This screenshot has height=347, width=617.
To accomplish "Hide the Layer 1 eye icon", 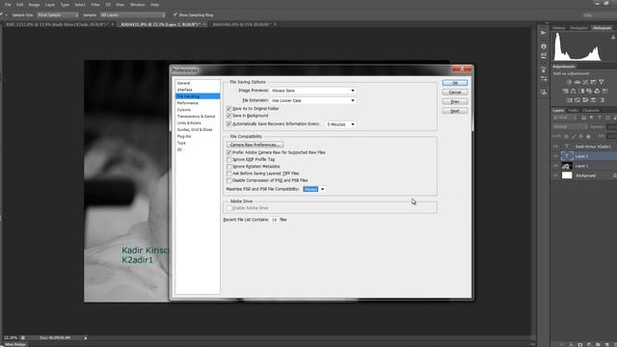I will (555, 166).
